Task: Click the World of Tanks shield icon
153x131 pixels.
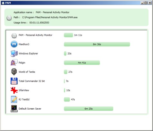Action: (14, 72)
